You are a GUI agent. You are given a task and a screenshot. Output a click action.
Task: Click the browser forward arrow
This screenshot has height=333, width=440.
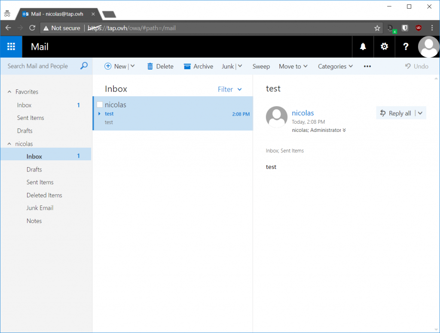(x=20, y=28)
